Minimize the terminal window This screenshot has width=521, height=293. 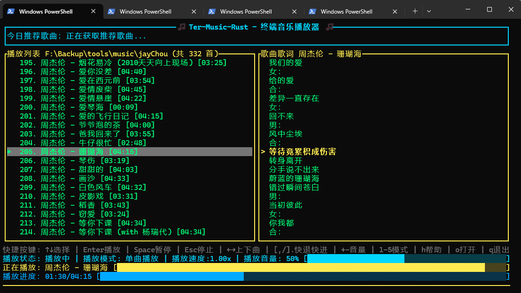468,9
